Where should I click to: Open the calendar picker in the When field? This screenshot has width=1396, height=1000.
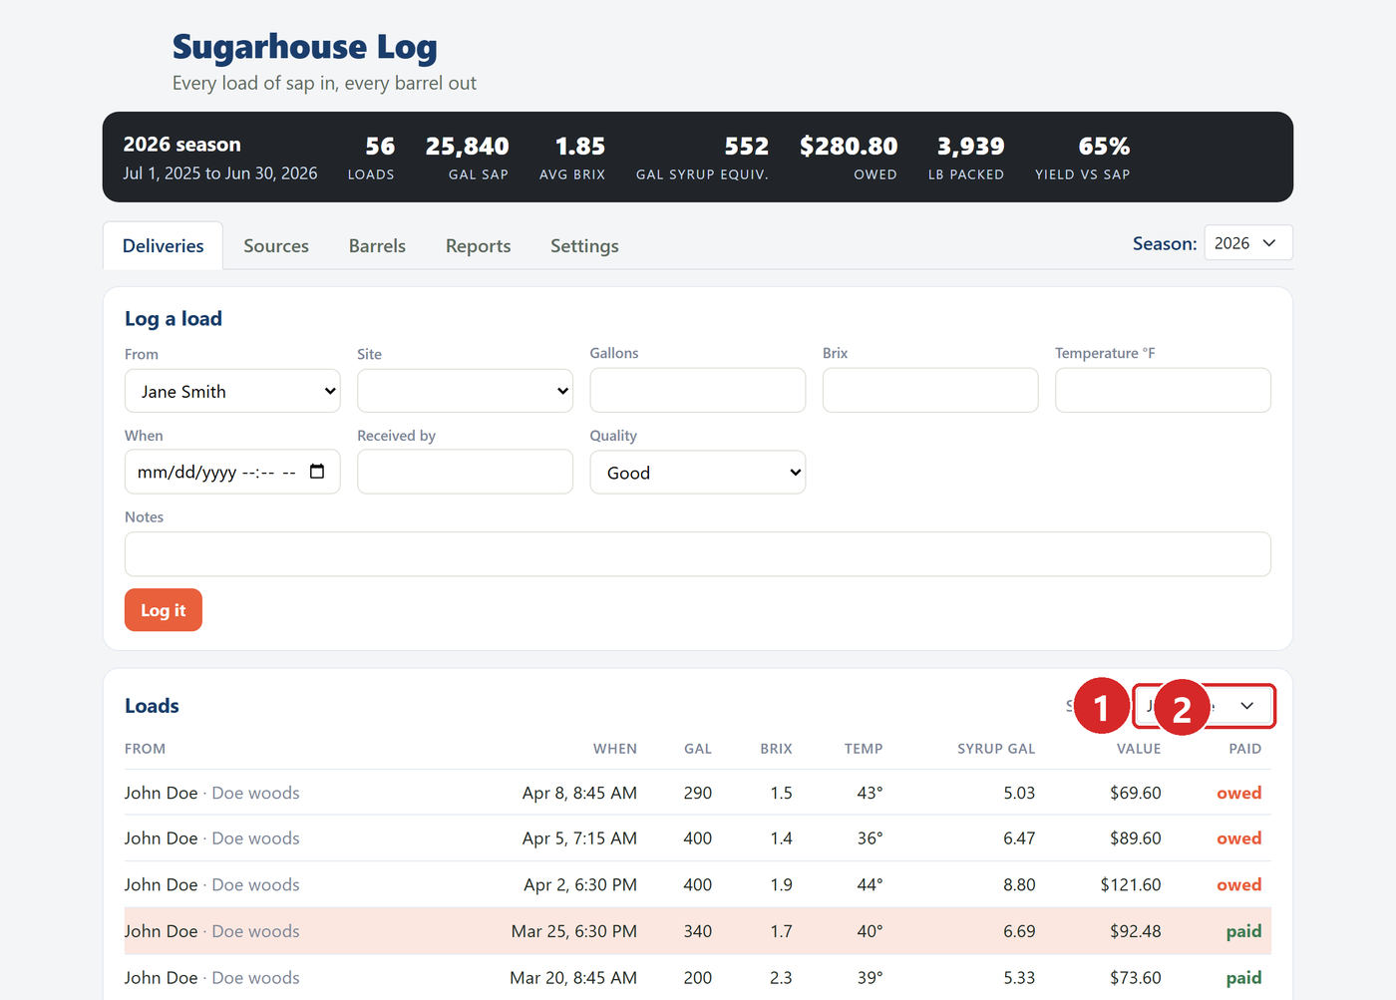click(317, 472)
